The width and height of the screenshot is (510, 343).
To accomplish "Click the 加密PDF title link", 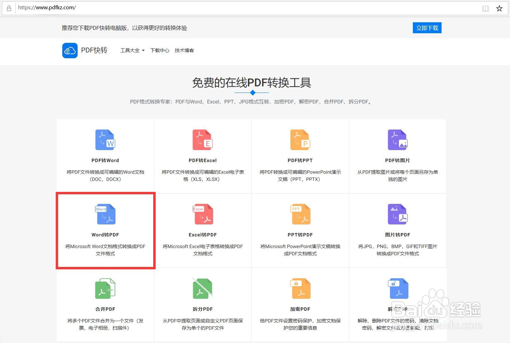I will pyautogui.click(x=300, y=309).
